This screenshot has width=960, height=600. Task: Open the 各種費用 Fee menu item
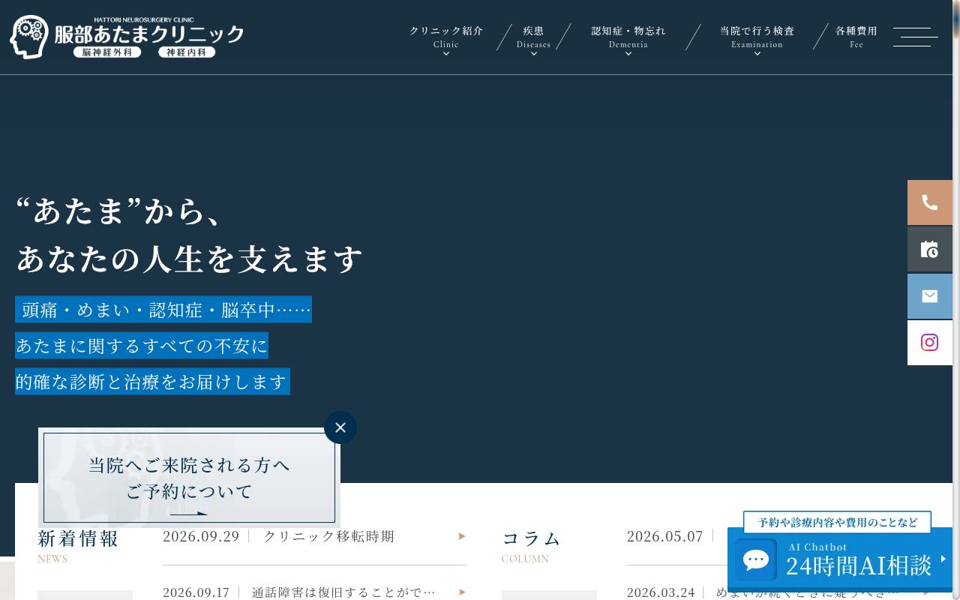[856, 37]
